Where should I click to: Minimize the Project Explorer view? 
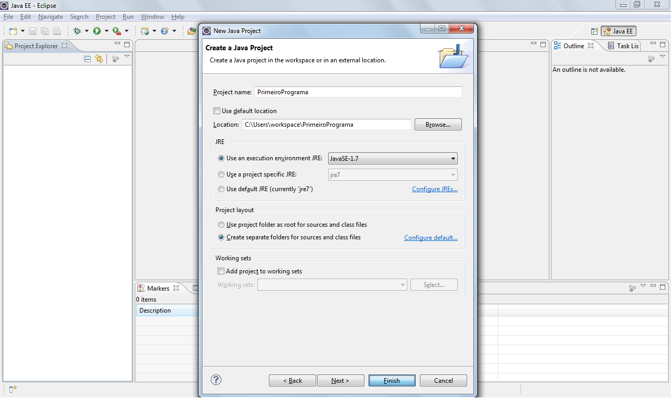click(x=117, y=45)
